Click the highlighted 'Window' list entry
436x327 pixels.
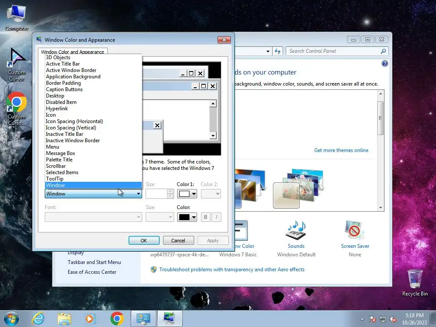pos(93,185)
